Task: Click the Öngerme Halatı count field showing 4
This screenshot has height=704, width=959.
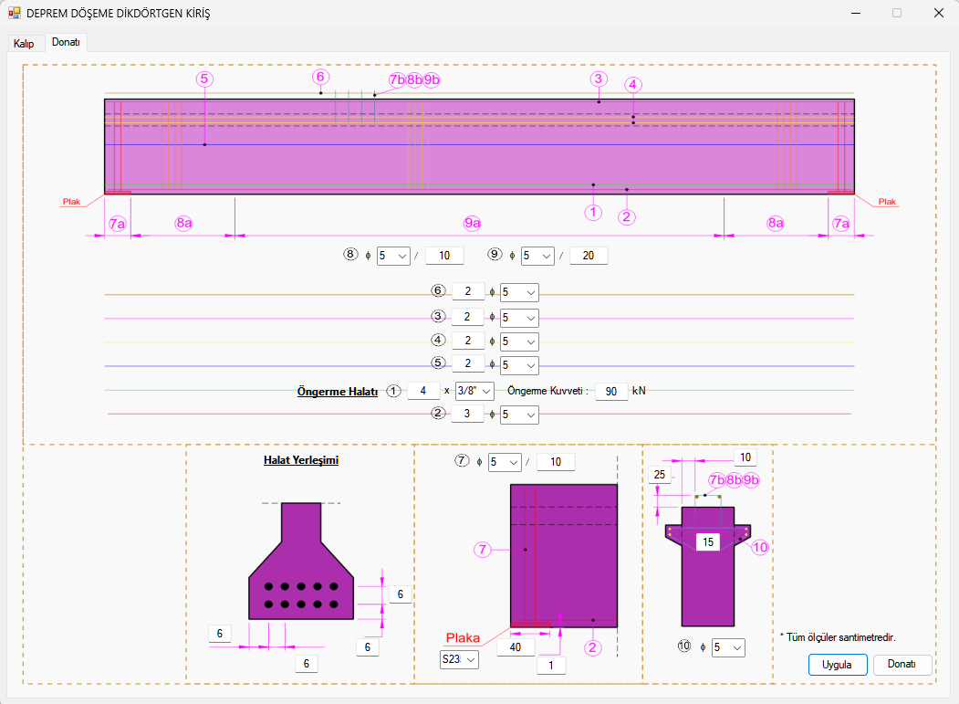Action: [x=422, y=391]
